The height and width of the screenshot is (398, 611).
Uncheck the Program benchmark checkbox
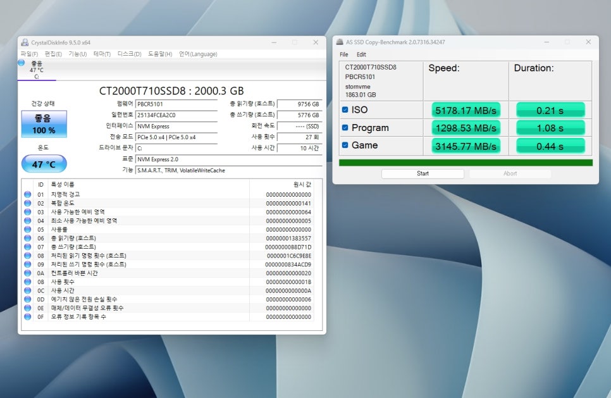345,127
